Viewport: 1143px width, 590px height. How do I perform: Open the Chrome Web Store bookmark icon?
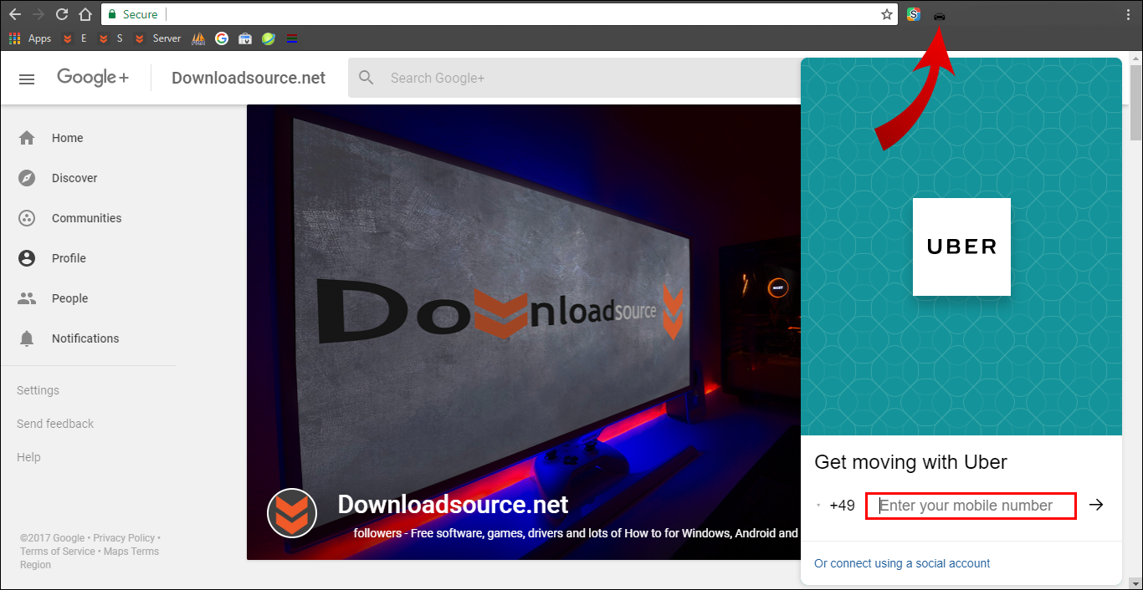[245, 38]
